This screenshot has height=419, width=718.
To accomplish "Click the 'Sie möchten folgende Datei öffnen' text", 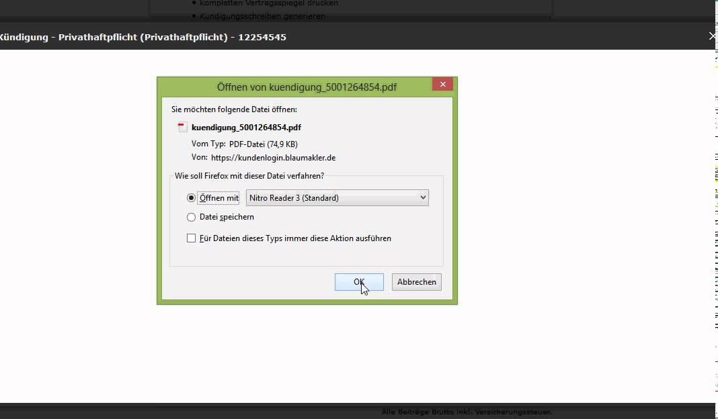I will click(234, 109).
